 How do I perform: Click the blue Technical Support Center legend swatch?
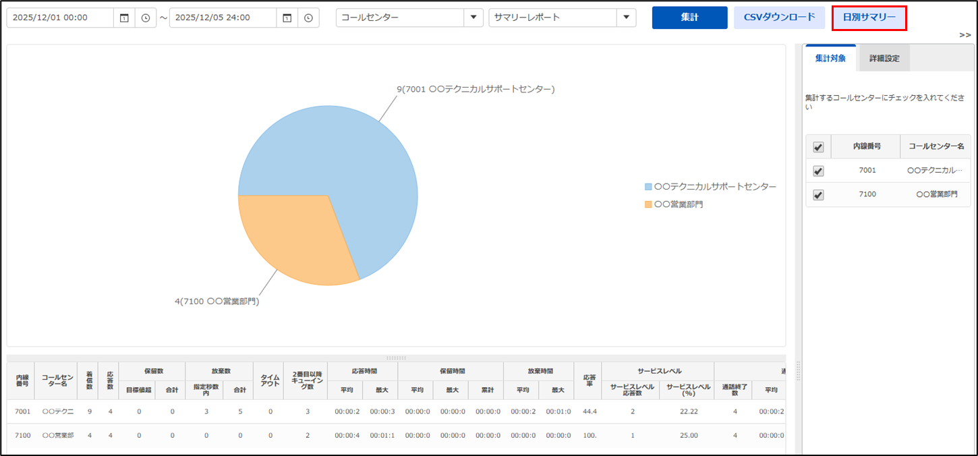click(x=648, y=187)
